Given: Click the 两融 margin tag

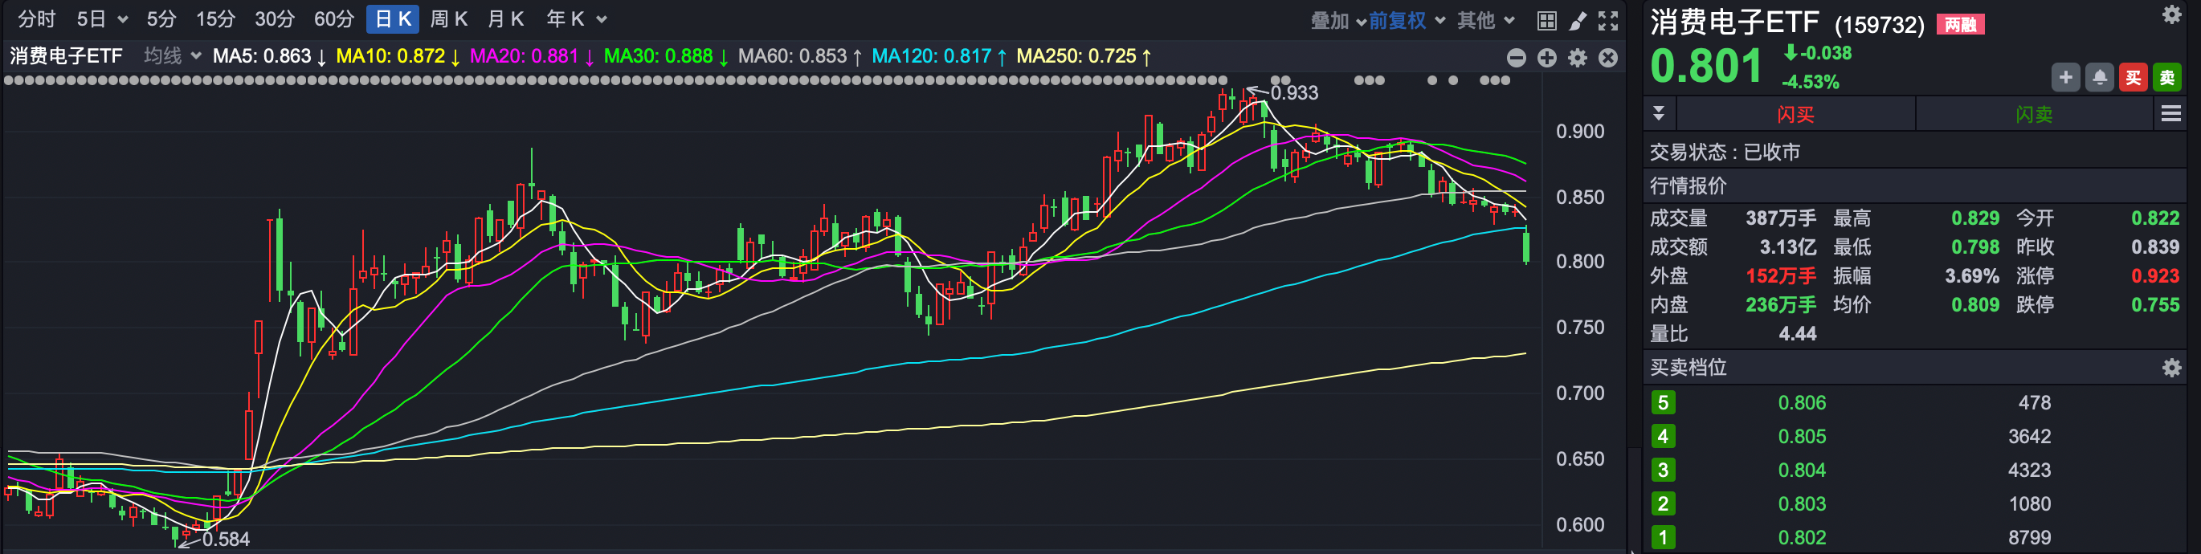Looking at the screenshot, I should (x=1960, y=24).
